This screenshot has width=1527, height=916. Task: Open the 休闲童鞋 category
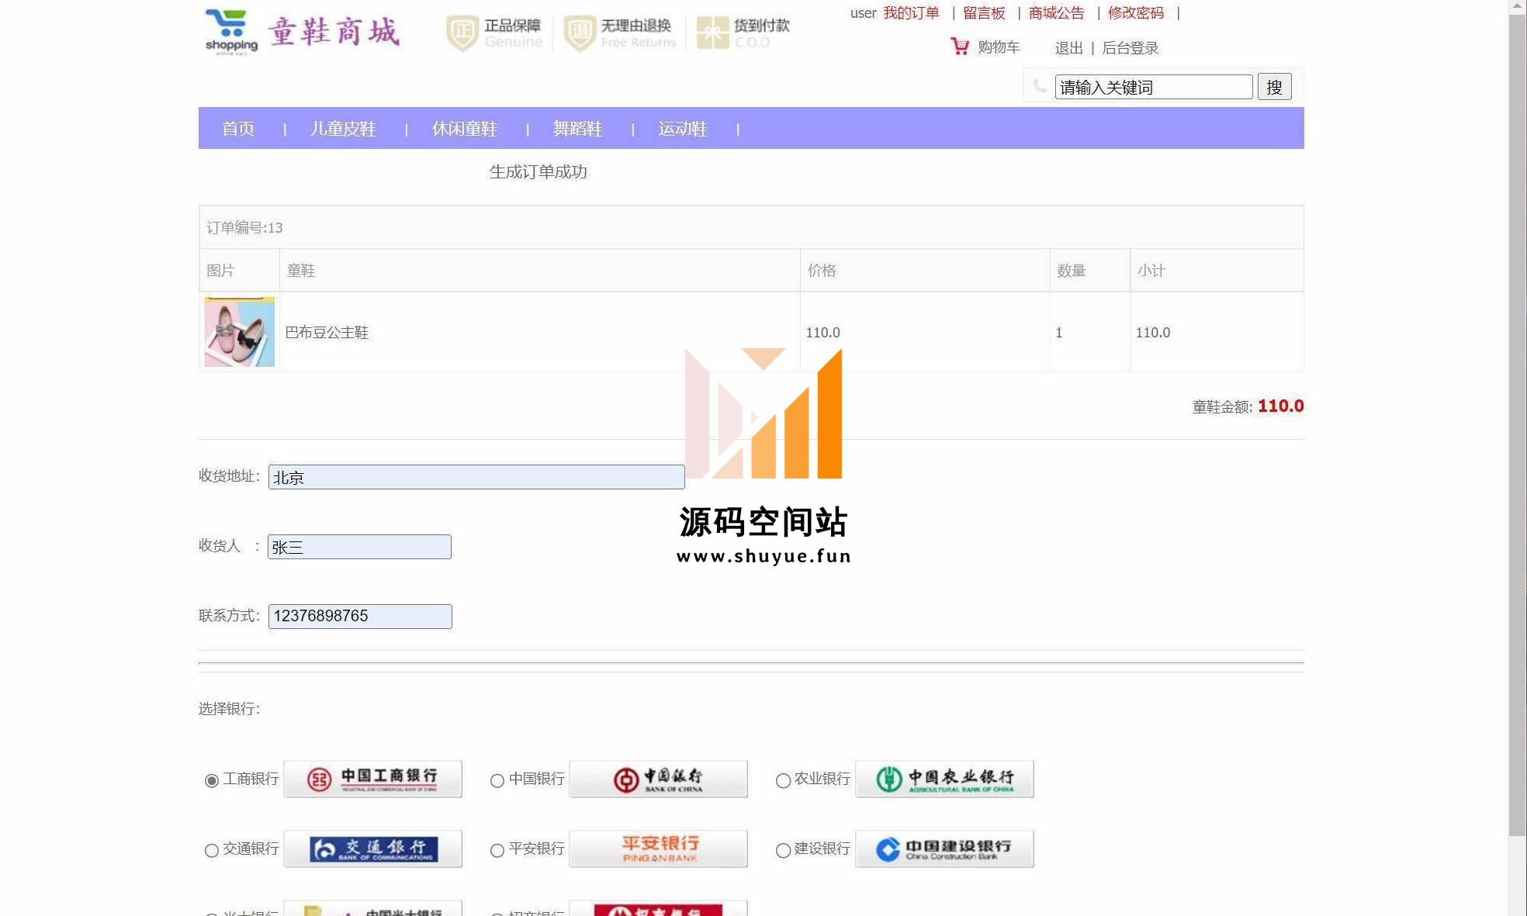465,129
